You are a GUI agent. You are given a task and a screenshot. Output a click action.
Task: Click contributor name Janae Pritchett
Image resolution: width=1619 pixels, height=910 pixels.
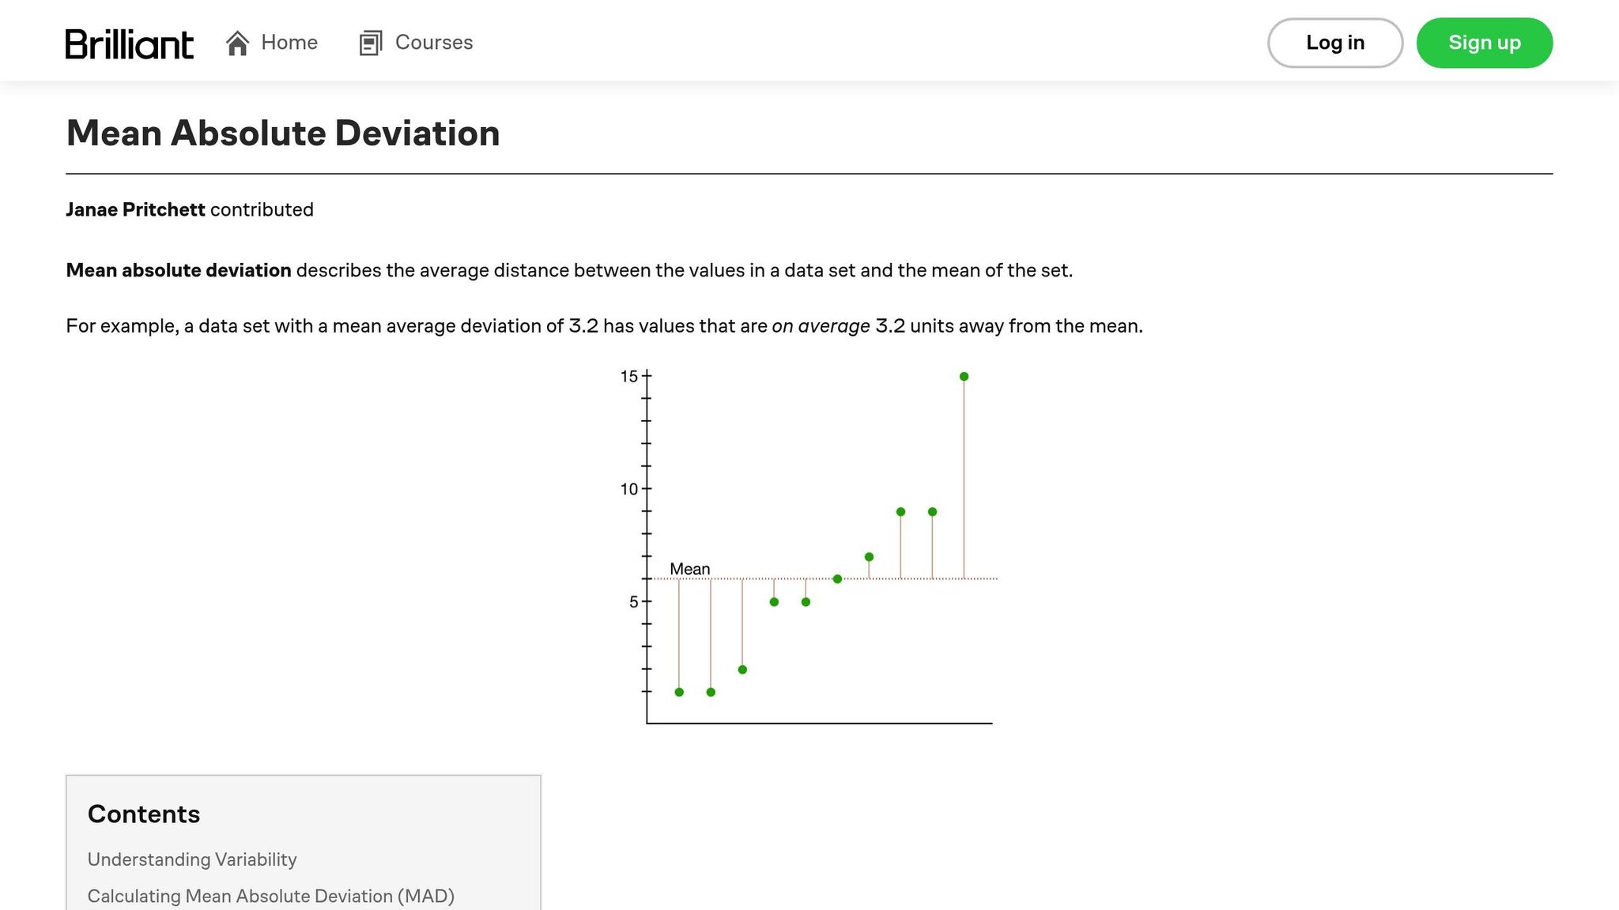point(135,209)
